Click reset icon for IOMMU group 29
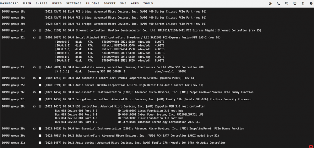 34,129
